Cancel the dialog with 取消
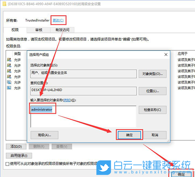Viewport: 195px width, 177px height. (x=155, y=135)
